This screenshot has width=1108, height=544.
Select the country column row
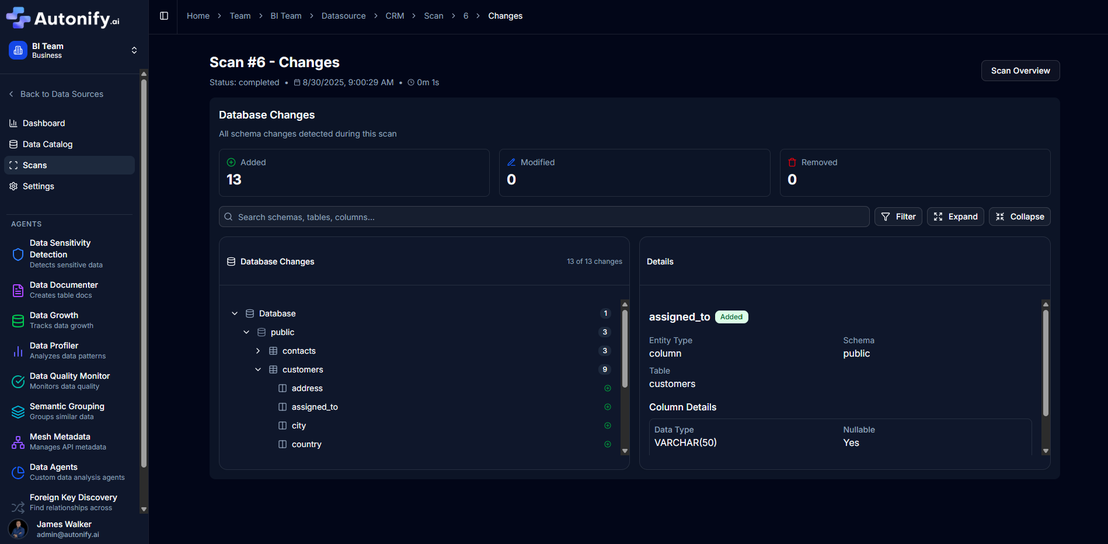[445, 444]
